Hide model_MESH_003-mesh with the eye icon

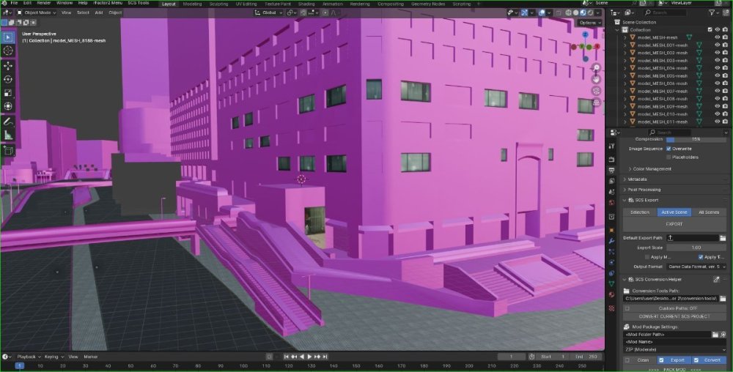(x=717, y=61)
